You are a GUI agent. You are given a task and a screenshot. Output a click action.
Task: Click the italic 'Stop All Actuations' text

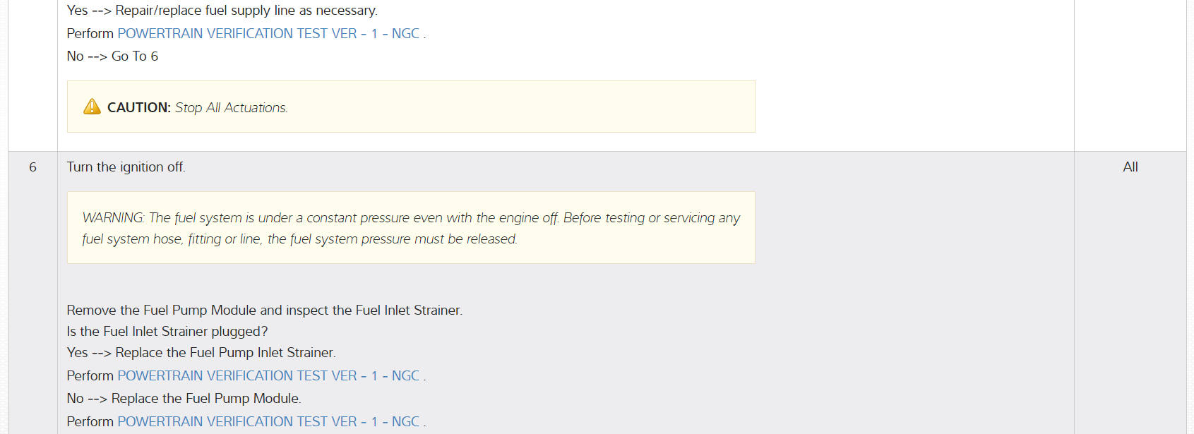tap(232, 107)
